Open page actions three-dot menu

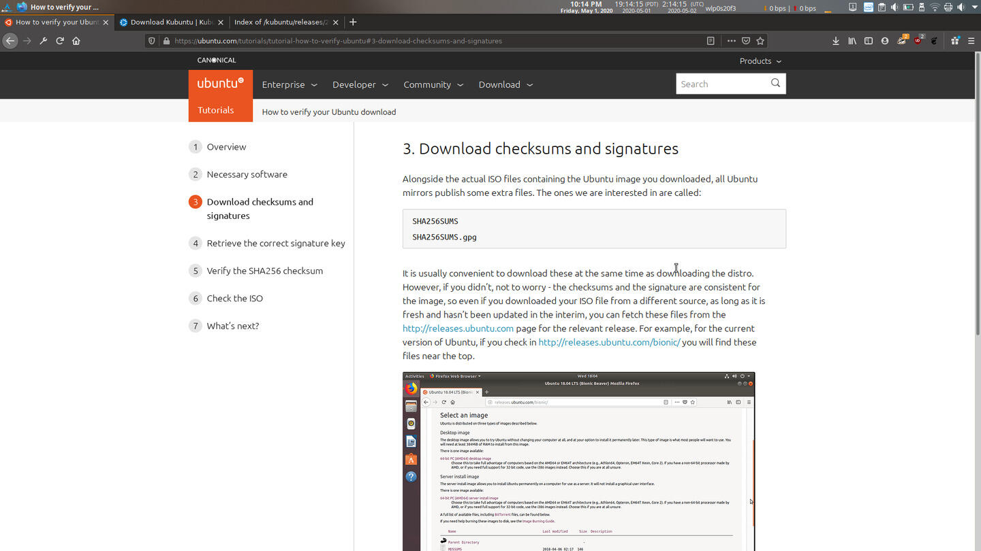[731, 41]
